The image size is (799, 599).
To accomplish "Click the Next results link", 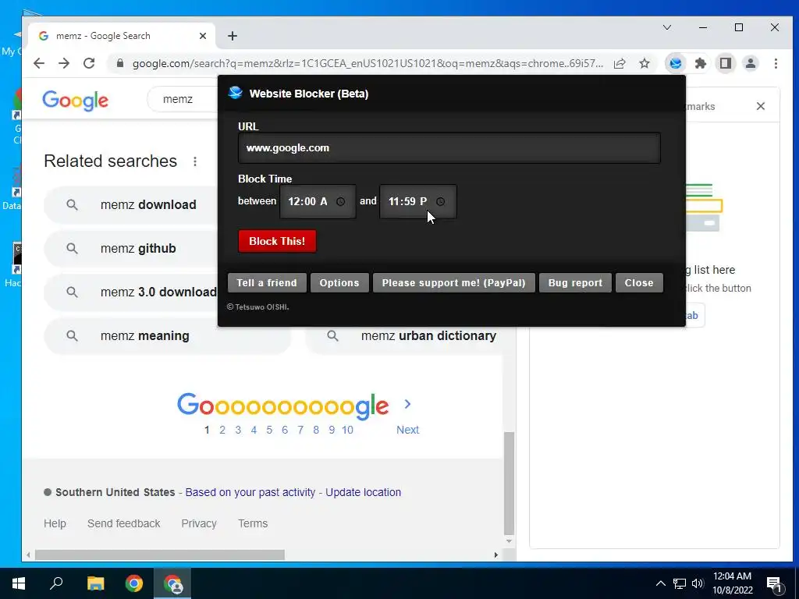I will [x=407, y=430].
